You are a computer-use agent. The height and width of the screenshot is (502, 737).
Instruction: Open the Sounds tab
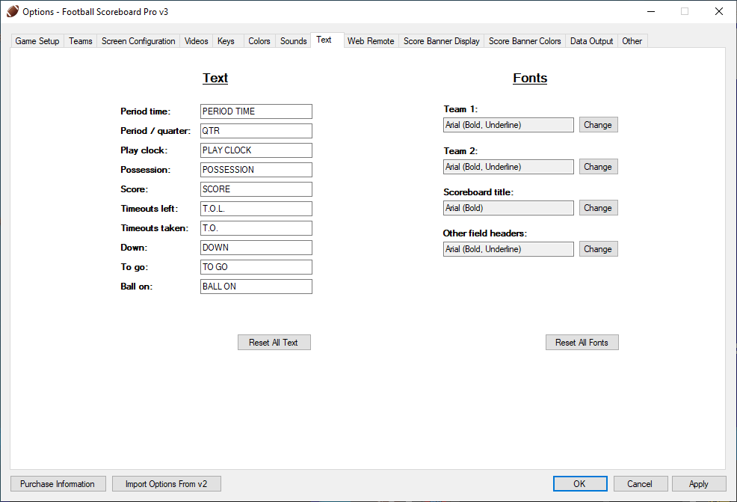293,41
